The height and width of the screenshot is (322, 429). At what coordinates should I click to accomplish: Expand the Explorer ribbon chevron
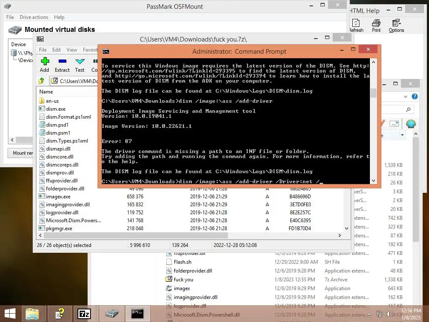[x=406, y=96]
